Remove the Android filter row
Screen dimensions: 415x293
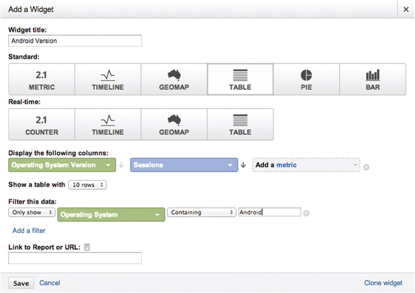tap(306, 213)
